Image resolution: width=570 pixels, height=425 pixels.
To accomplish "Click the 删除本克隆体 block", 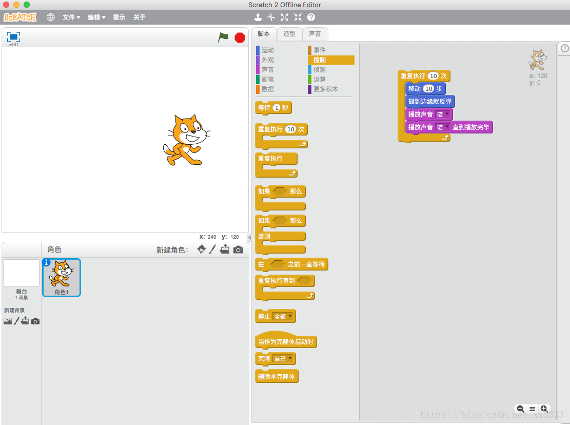I will [x=277, y=377].
